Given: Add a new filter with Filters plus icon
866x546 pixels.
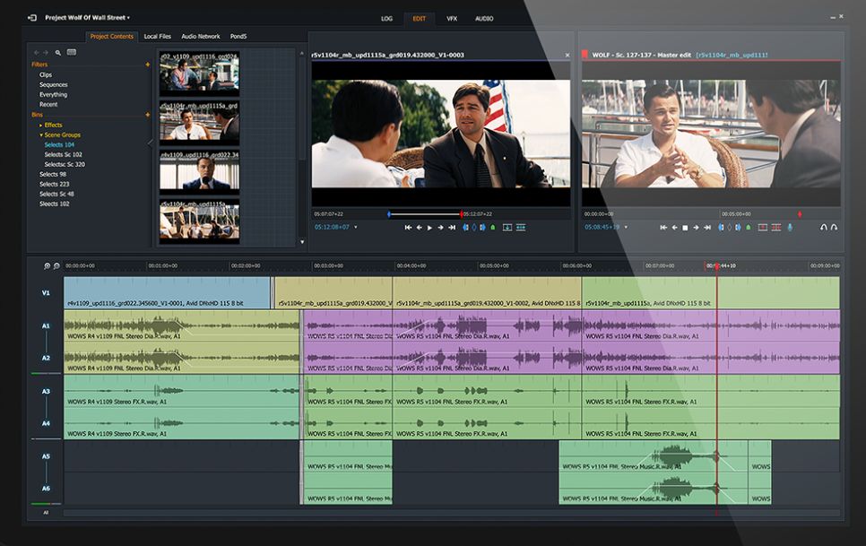Looking at the screenshot, I should 147,65.
